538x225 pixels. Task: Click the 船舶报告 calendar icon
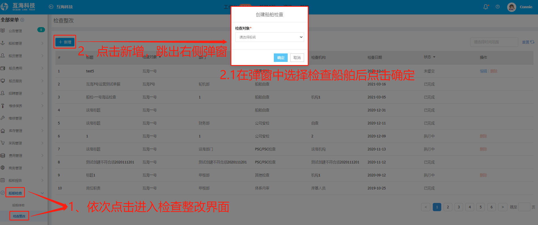(3, 180)
